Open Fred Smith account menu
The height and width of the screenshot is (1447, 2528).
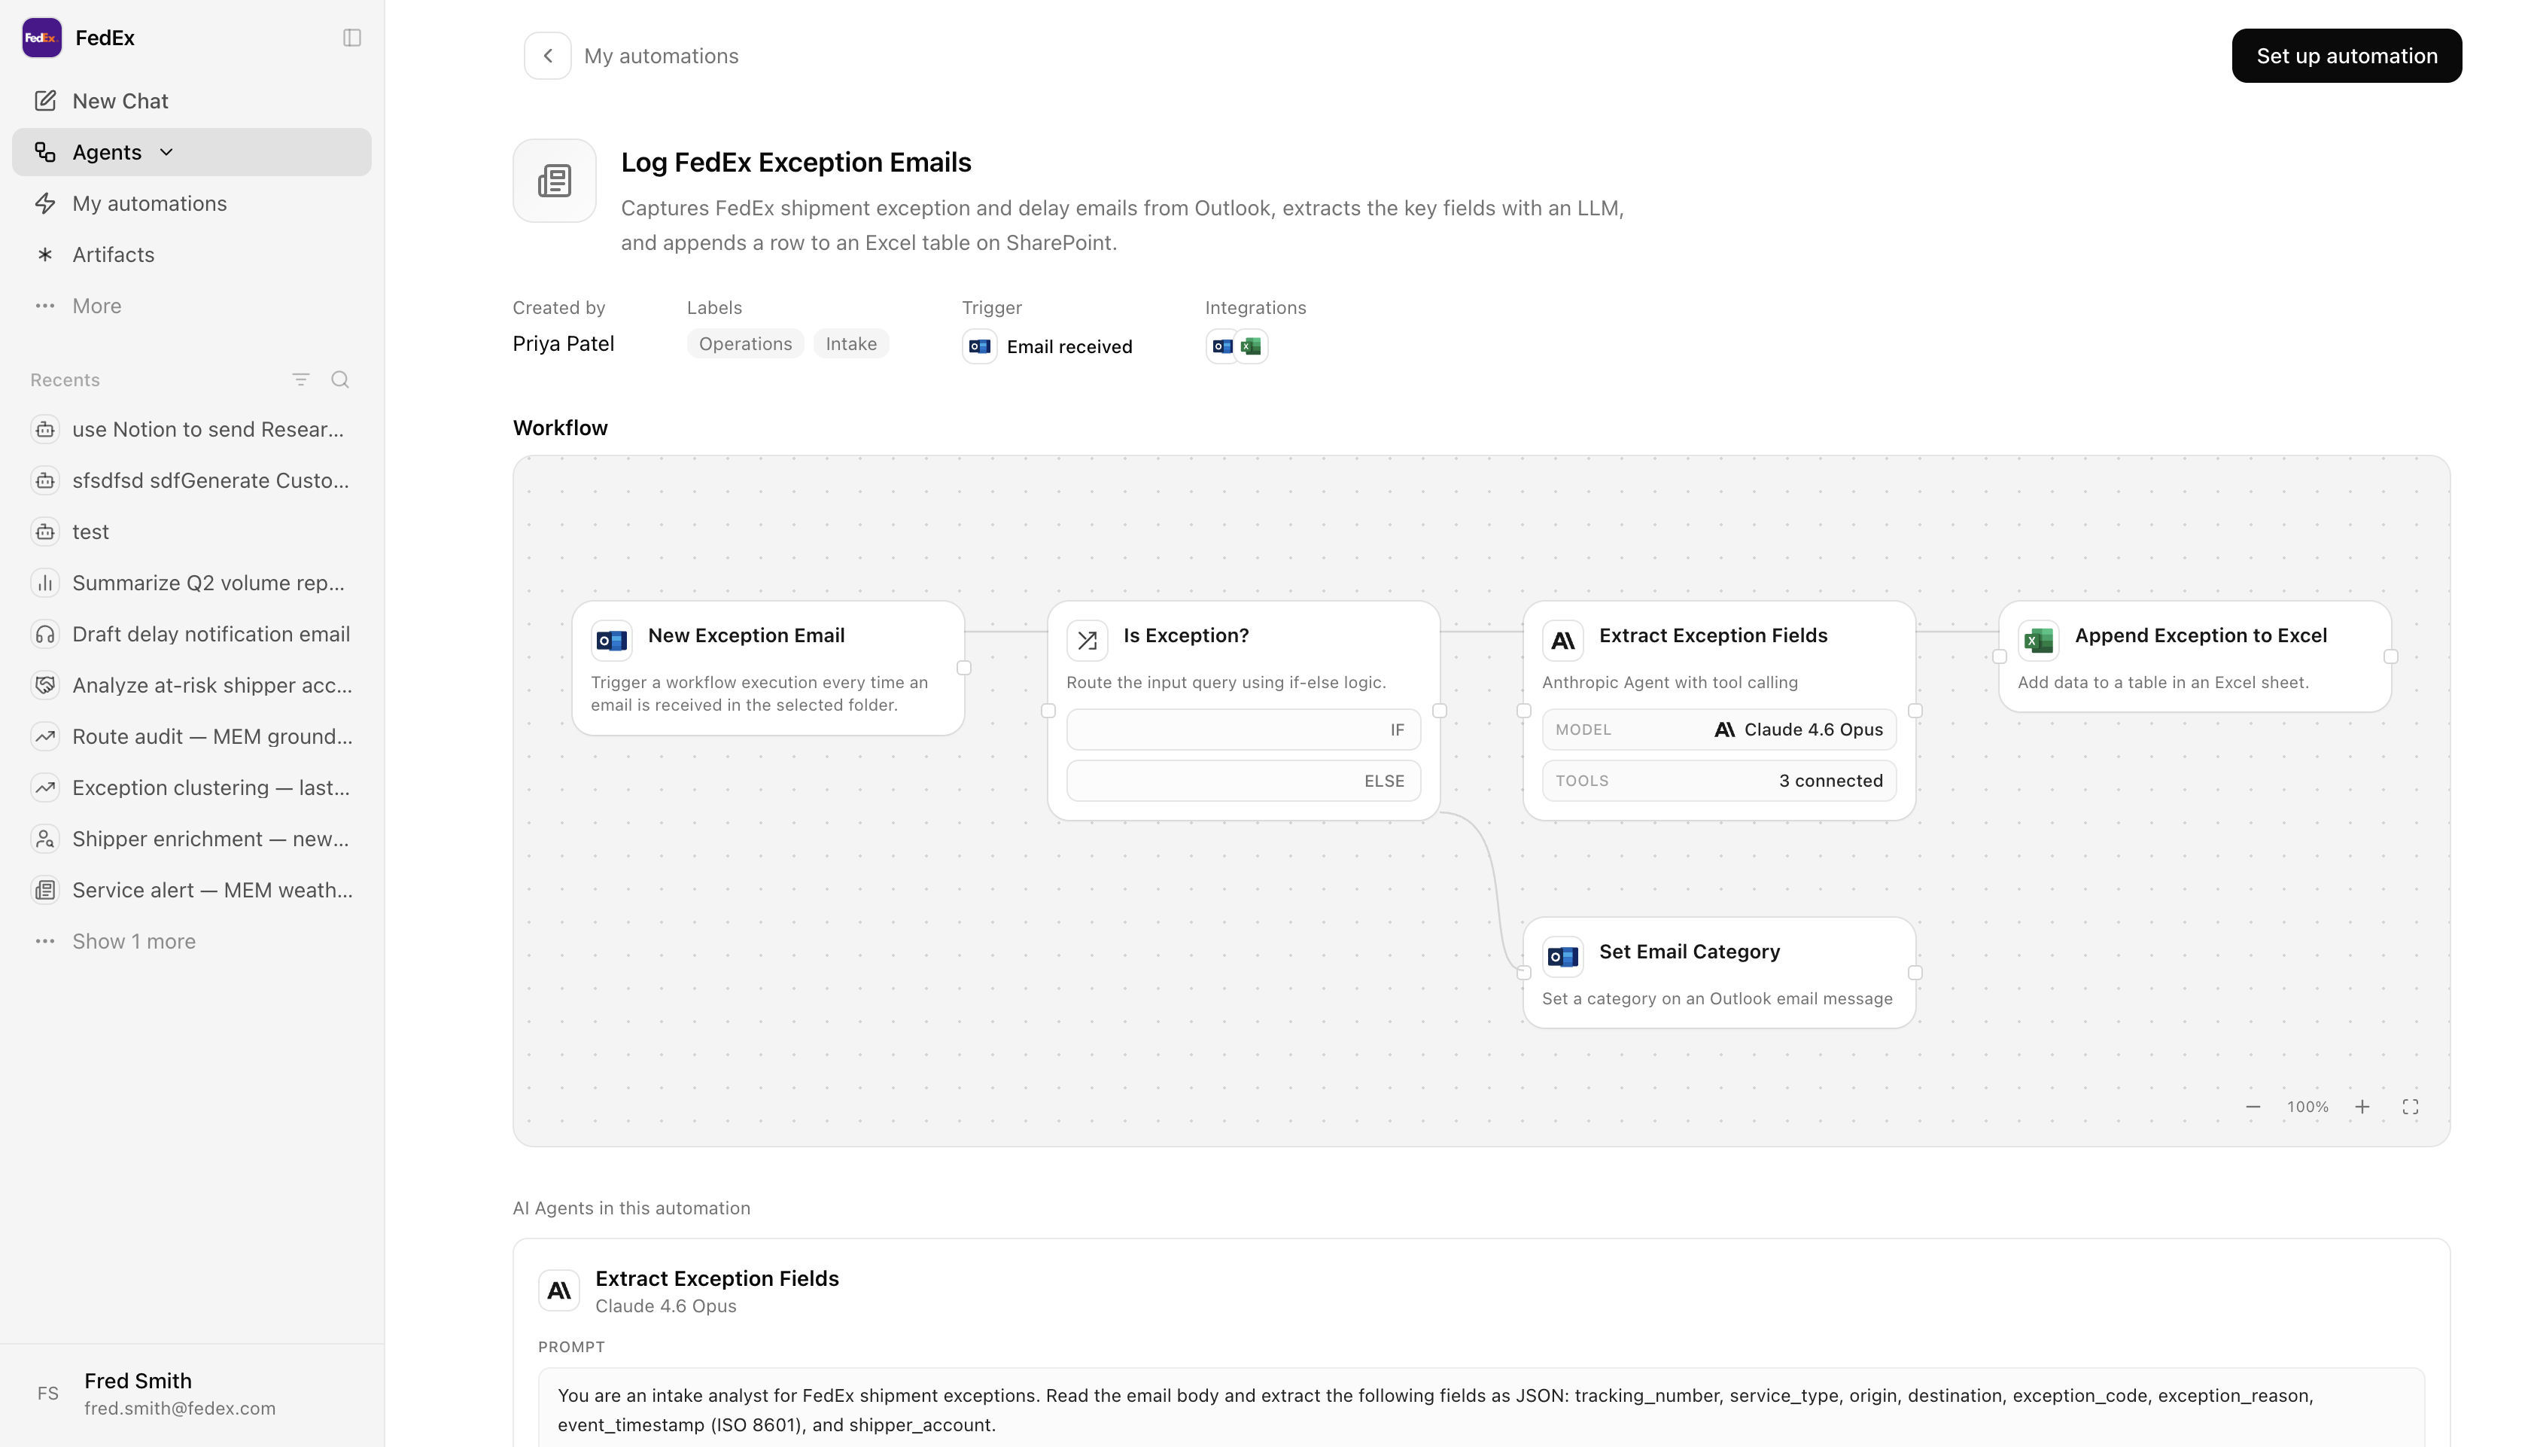(x=192, y=1394)
